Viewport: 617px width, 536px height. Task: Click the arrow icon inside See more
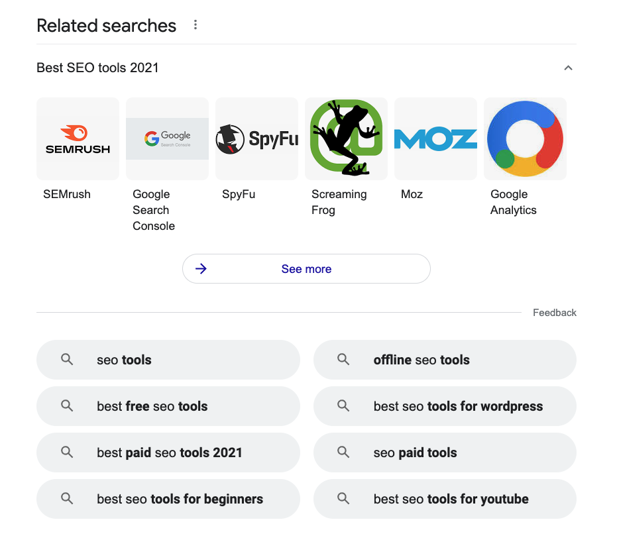[x=200, y=269]
